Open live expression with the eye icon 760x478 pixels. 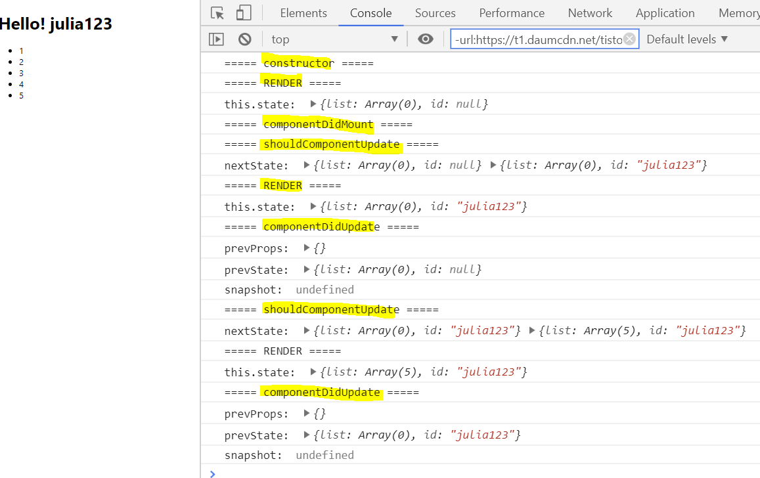click(426, 39)
